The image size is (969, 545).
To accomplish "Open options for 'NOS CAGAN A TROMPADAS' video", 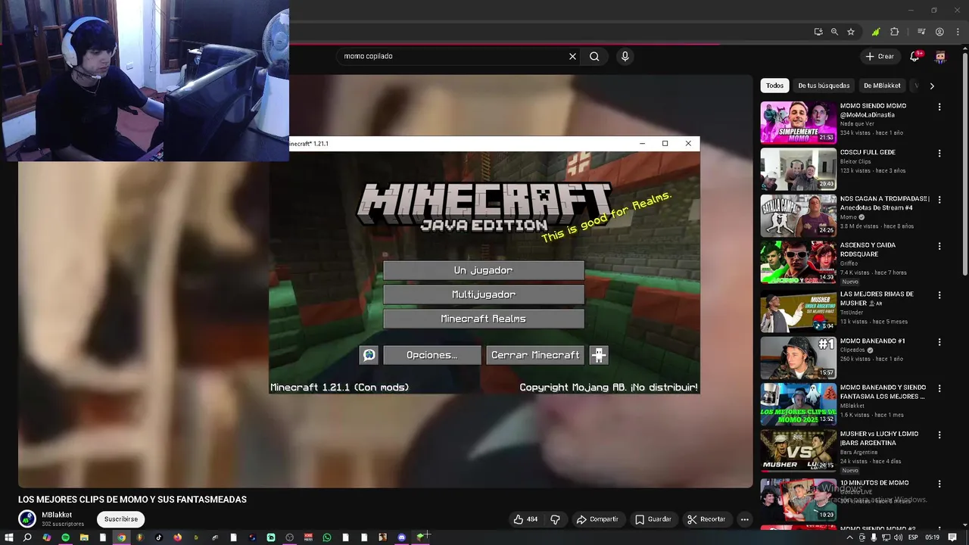I will [939, 200].
